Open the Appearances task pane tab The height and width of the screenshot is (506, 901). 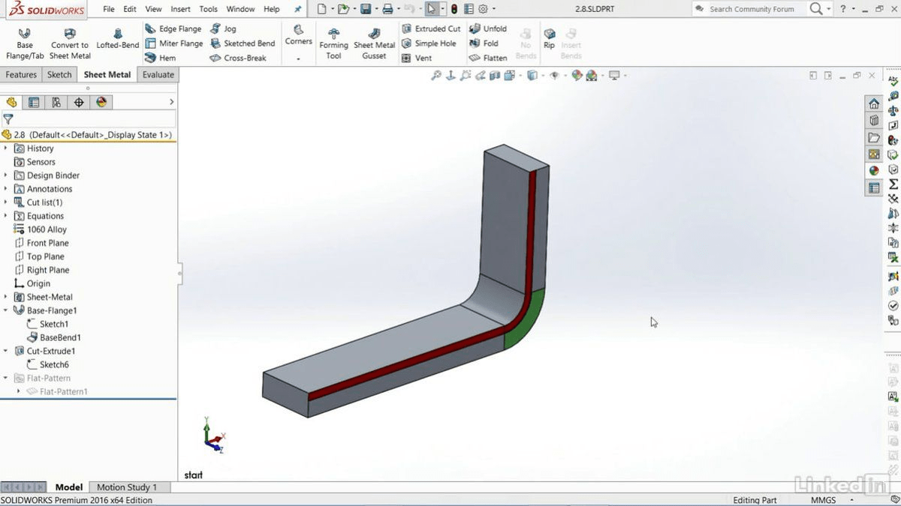coord(874,170)
